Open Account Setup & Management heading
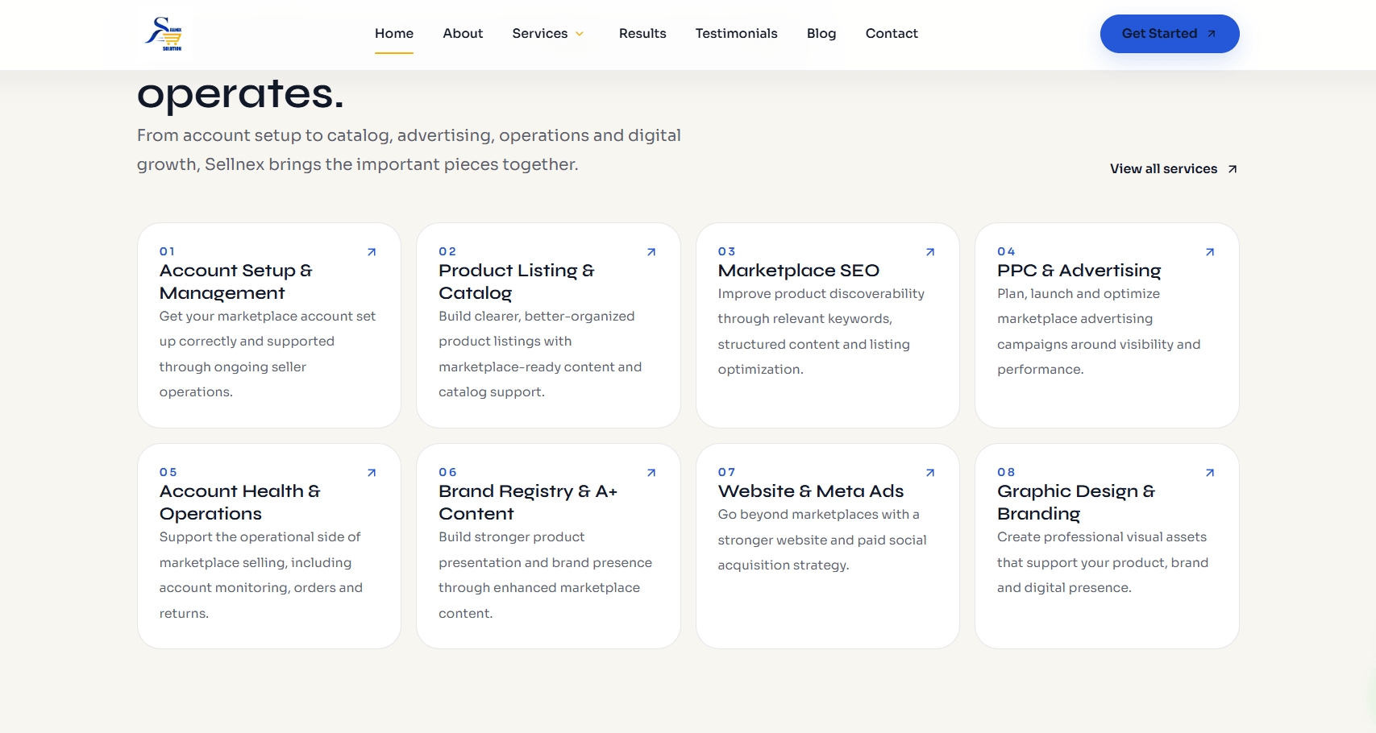1376x733 pixels. [x=235, y=282]
